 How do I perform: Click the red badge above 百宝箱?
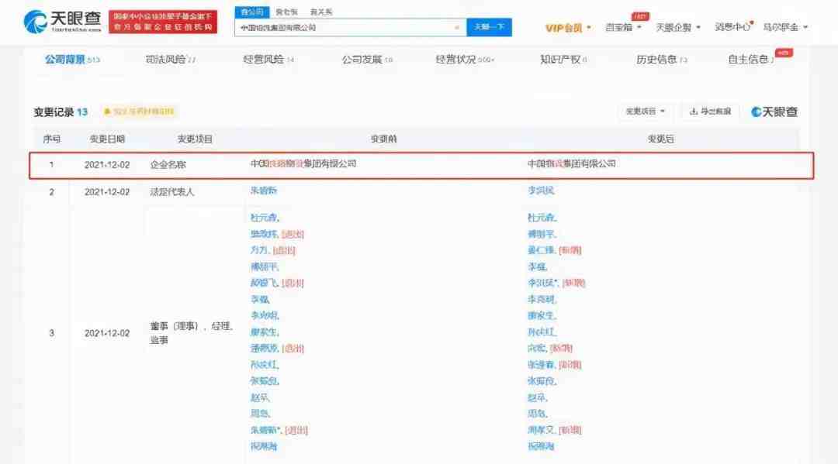pos(639,16)
